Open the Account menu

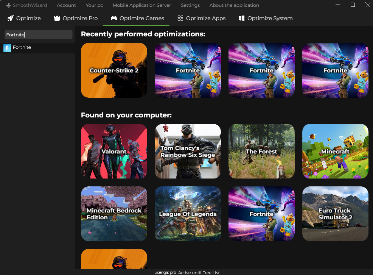pos(66,5)
